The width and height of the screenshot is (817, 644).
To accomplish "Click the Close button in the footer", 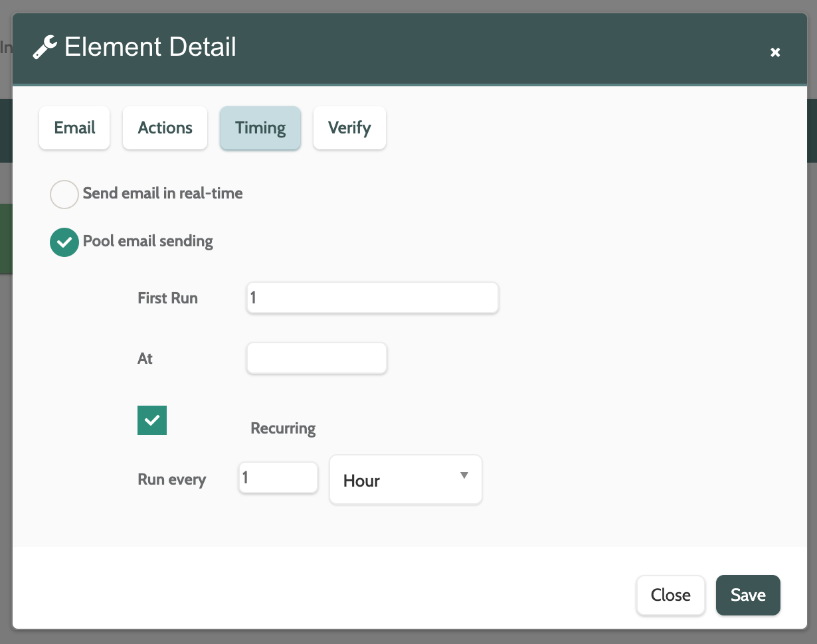I will pos(670,595).
